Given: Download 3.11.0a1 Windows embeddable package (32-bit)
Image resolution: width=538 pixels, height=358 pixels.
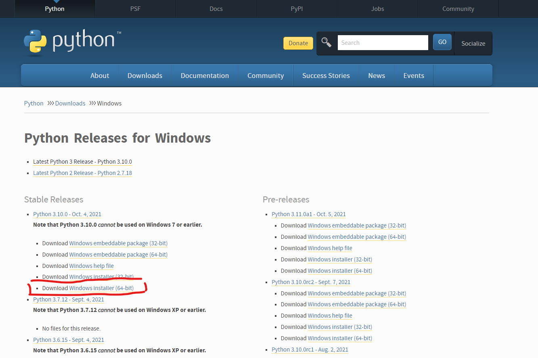Looking at the screenshot, I should (x=357, y=225).
